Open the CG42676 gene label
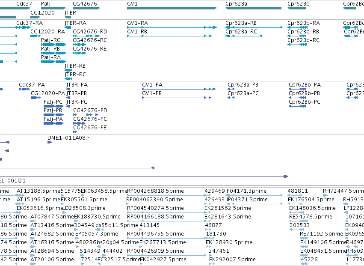Screen dimensions: 364x266 point(85,4)
